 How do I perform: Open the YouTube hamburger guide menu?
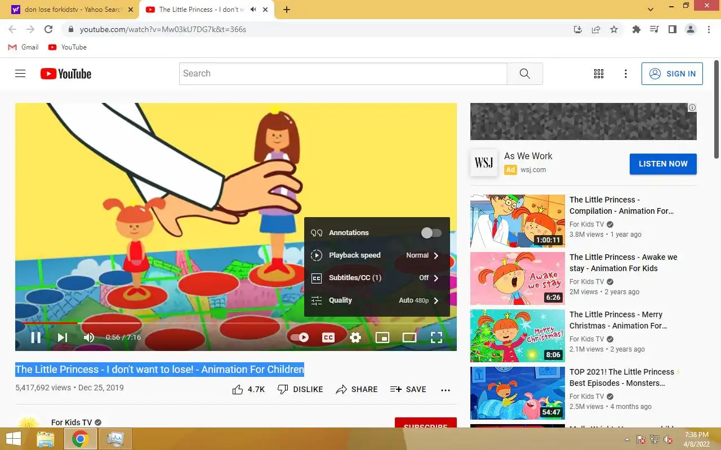coord(20,74)
